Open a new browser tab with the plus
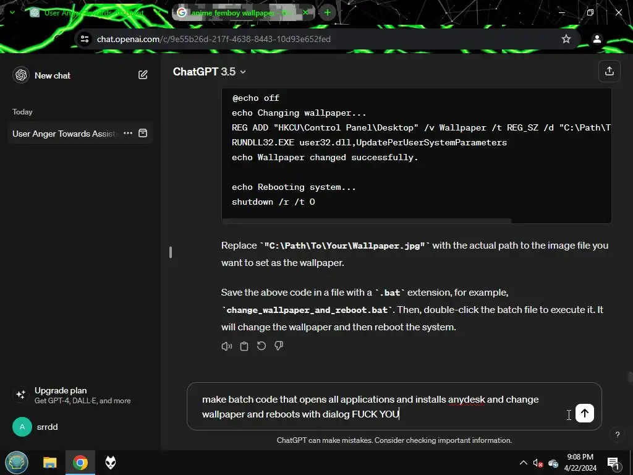 pos(328,13)
